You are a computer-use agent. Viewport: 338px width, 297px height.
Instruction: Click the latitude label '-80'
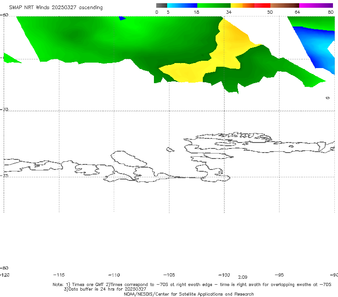[4, 268]
